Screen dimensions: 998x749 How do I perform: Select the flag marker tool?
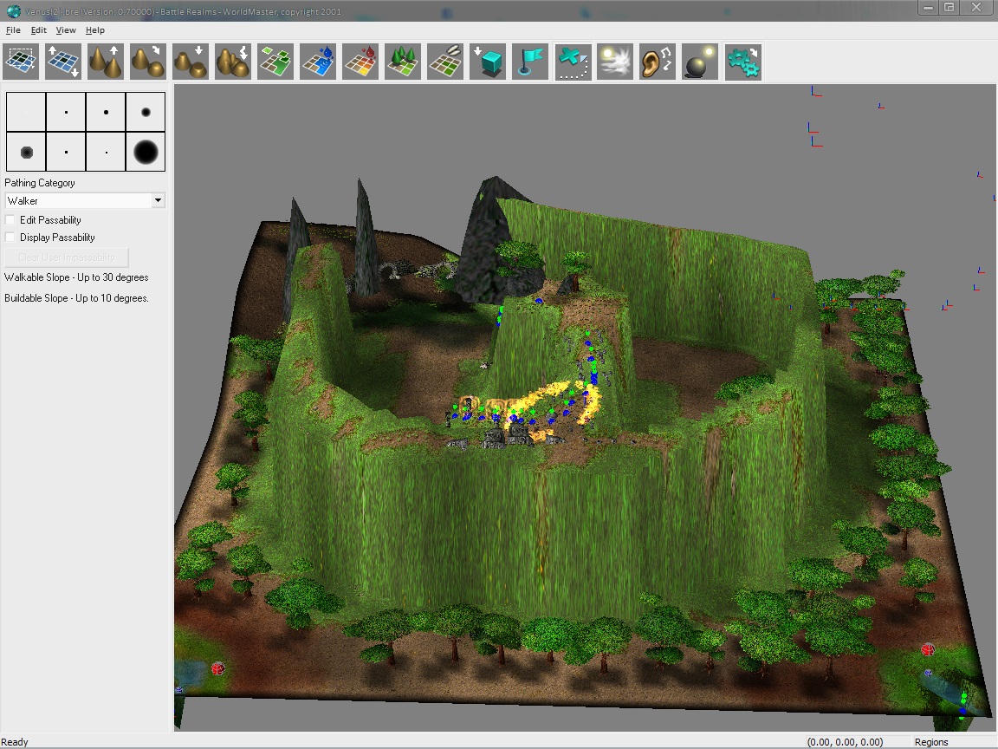[x=530, y=62]
